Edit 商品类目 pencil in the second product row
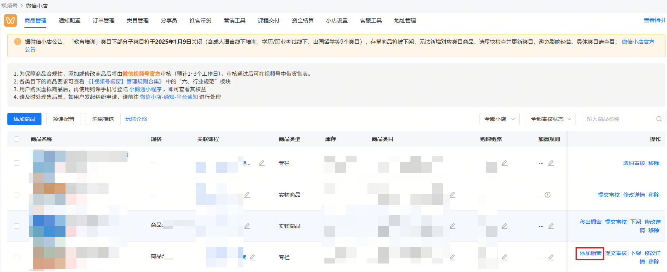The width and height of the screenshot is (667, 272). (x=452, y=195)
